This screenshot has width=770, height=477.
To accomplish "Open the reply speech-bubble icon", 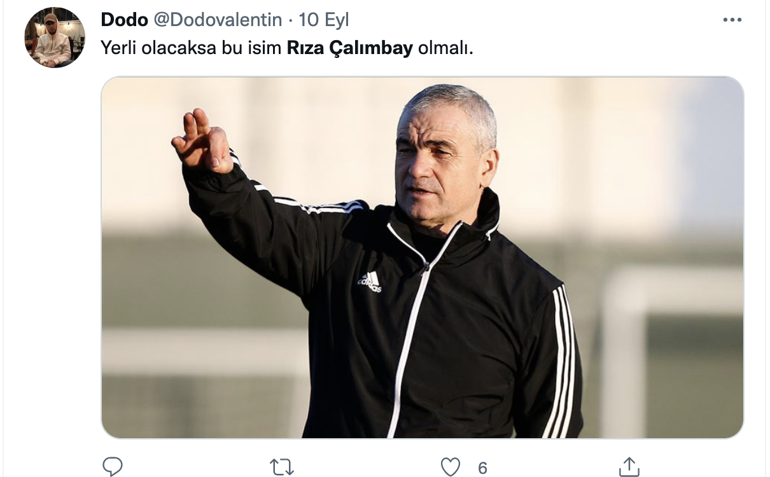I will (113, 467).
